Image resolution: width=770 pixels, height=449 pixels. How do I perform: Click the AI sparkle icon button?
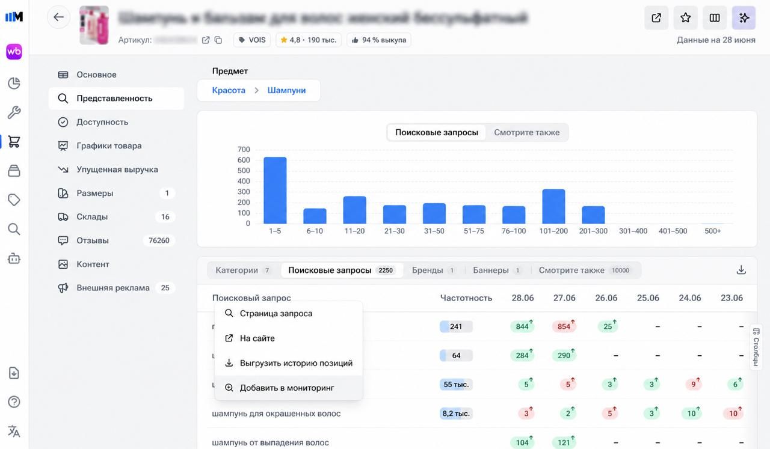(x=744, y=18)
